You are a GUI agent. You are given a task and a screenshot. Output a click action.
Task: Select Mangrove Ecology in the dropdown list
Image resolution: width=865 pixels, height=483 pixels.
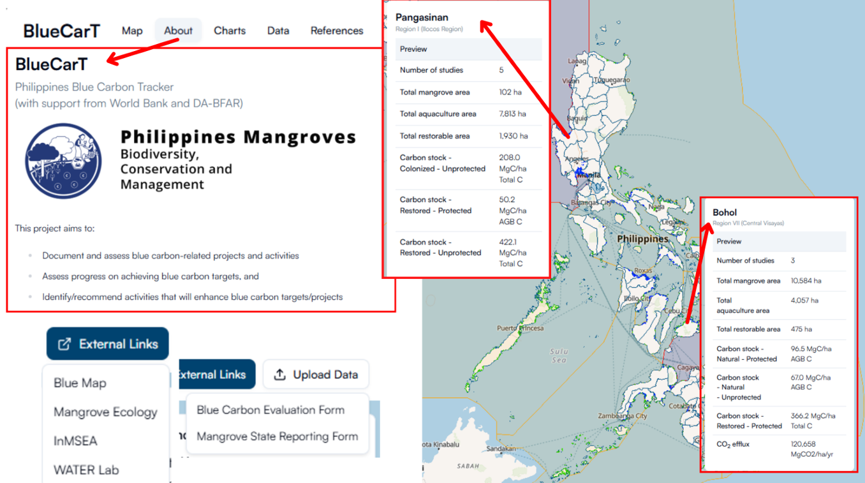click(105, 412)
